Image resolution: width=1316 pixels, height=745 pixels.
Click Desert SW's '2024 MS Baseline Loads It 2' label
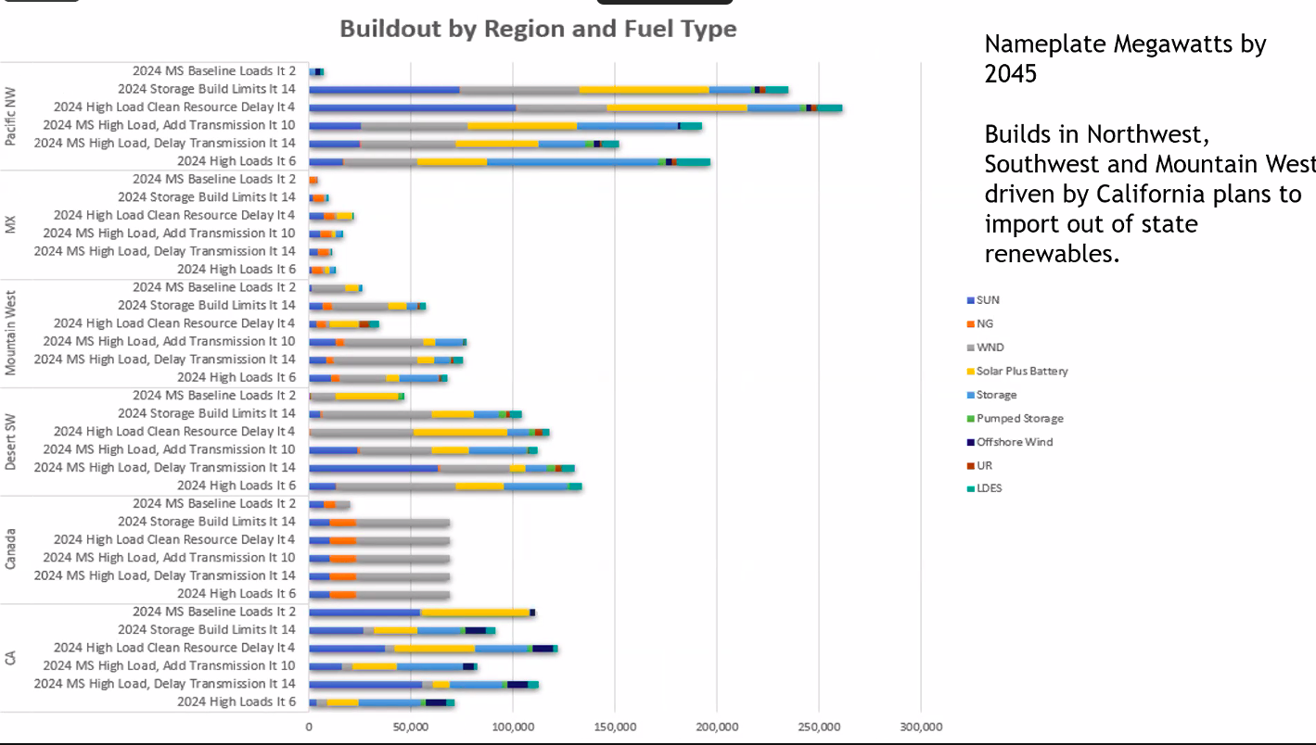pyautogui.click(x=214, y=395)
